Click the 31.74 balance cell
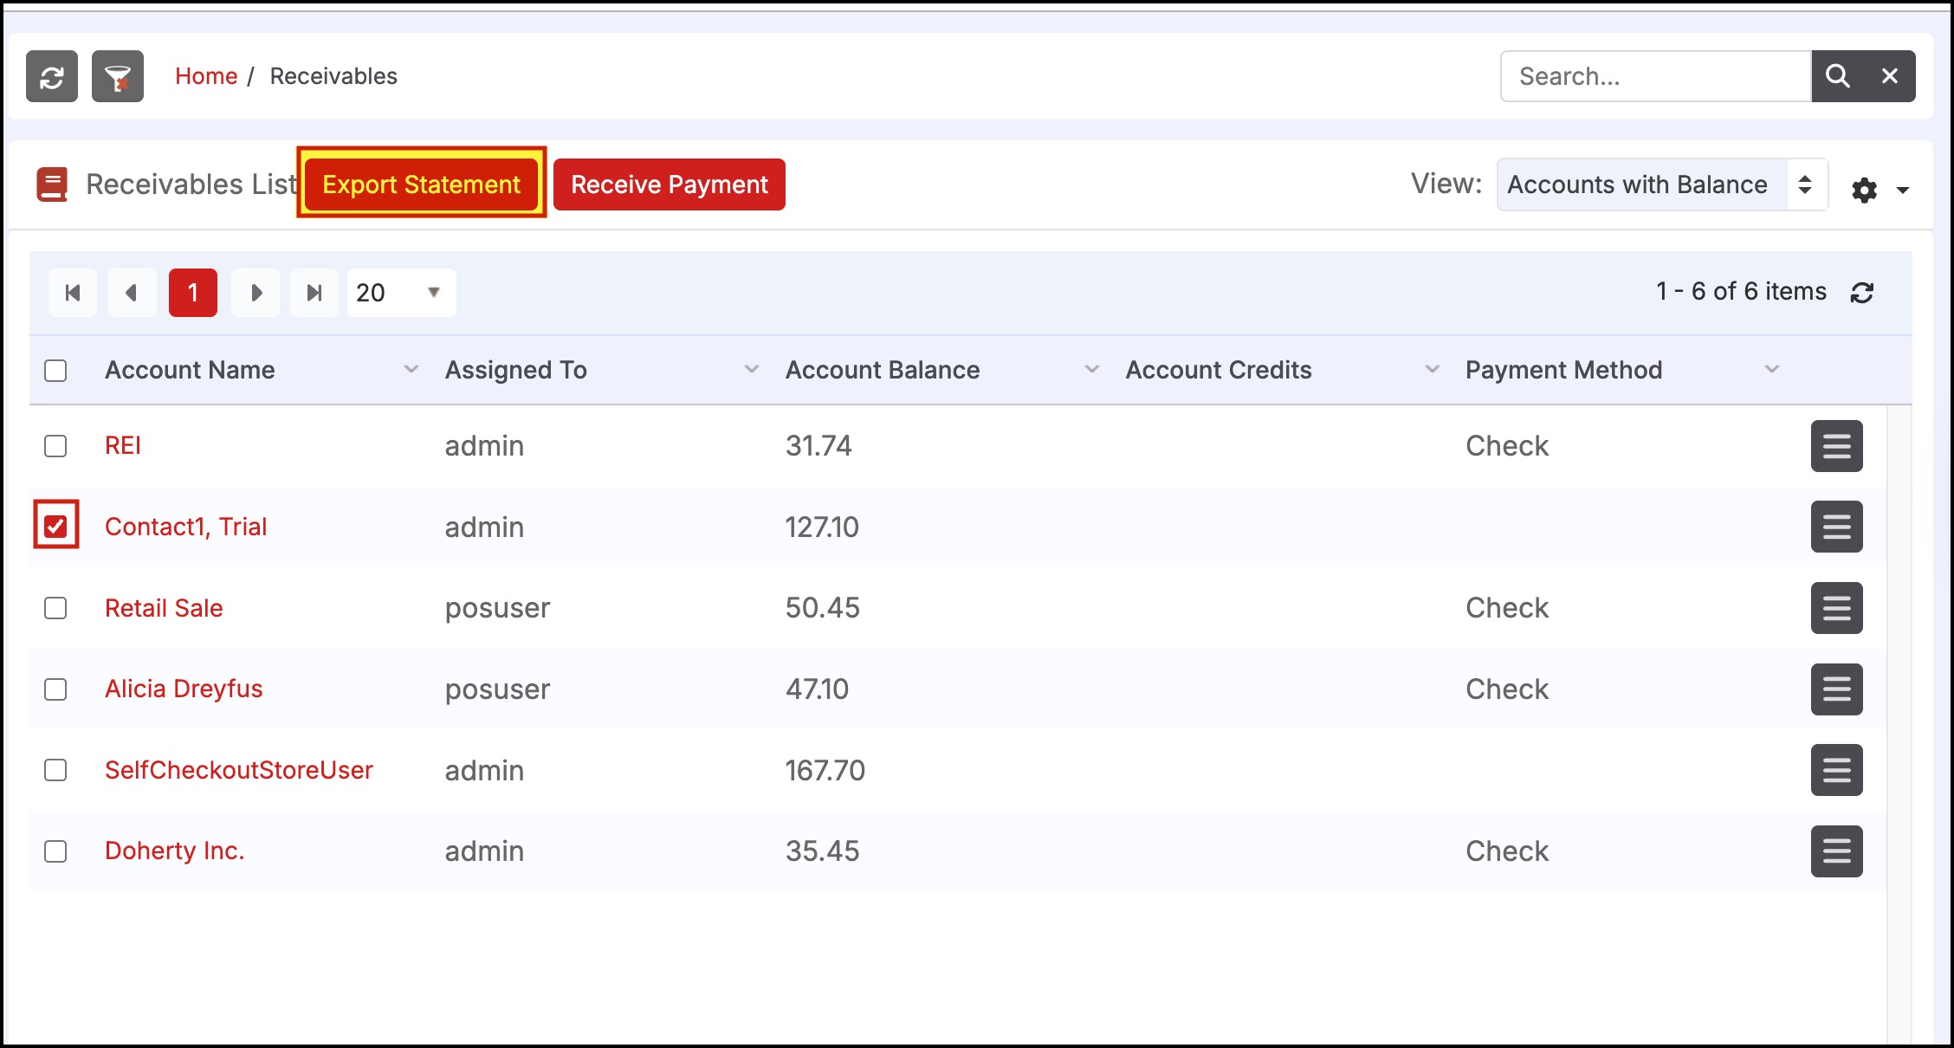This screenshot has height=1048, width=1954. coord(818,445)
